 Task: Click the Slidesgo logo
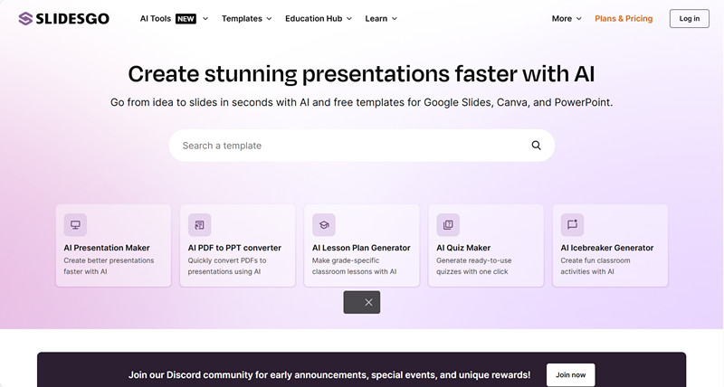(x=63, y=18)
